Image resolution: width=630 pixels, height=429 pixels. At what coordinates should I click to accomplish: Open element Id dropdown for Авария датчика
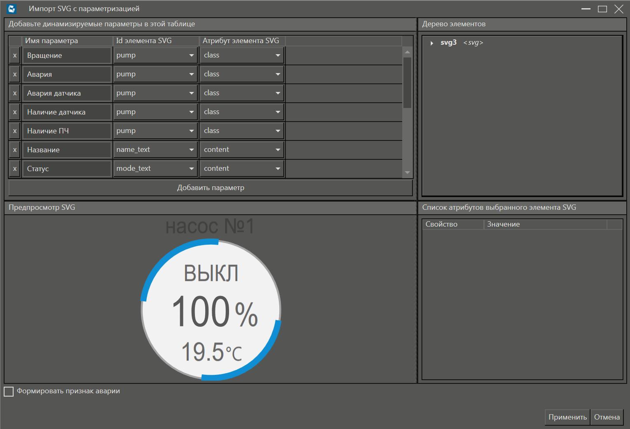[x=156, y=93]
